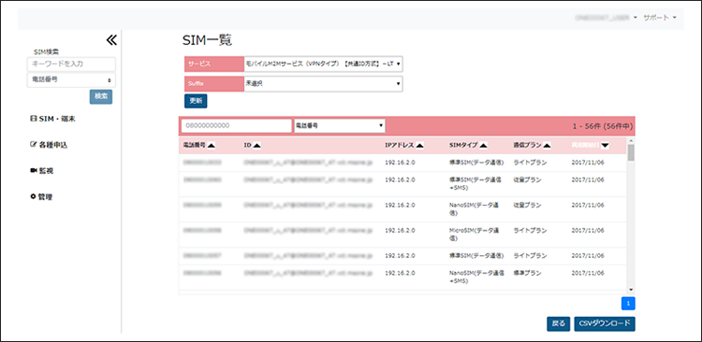This screenshot has width=702, height=342.
Task: Open 各種申込 menu in sidebar
Action: pos(49,145)
